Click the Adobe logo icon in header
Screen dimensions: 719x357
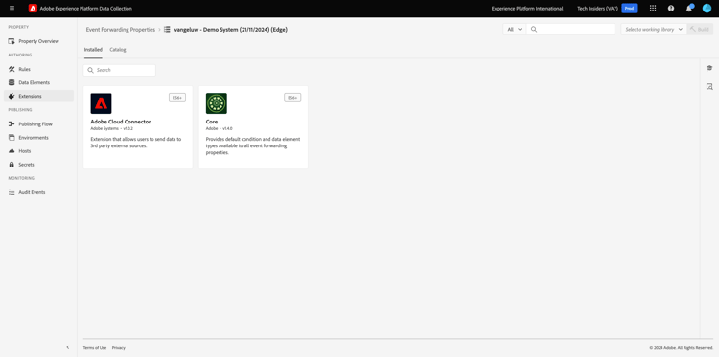click(x=33, y=9)
